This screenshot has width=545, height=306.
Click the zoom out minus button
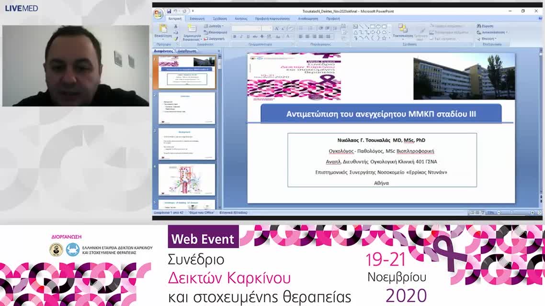[x=499, y=212]
